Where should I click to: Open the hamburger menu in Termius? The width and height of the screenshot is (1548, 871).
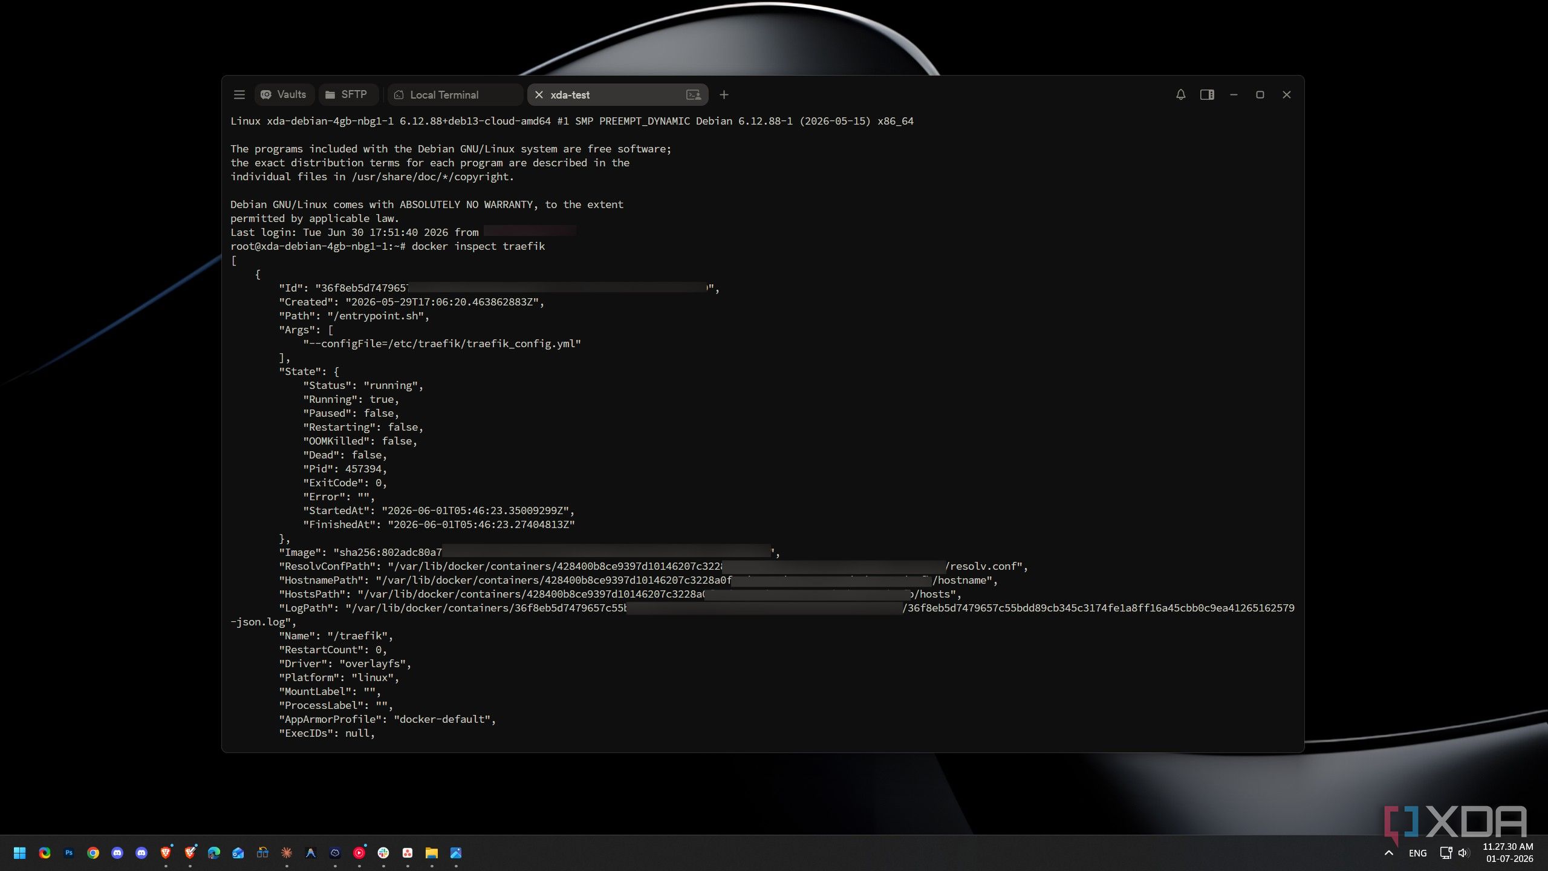pyautogui.click(x=239, y=95)
